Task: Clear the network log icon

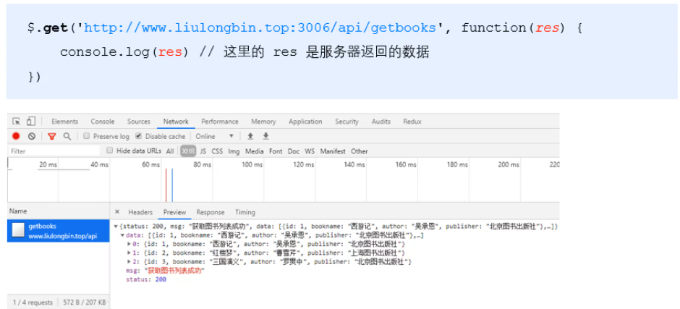Action: 32,136
